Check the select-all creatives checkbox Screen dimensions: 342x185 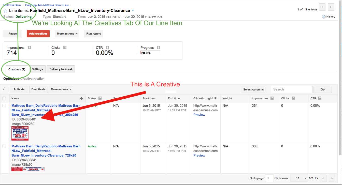pyautogui.click(x=4, y=98)
